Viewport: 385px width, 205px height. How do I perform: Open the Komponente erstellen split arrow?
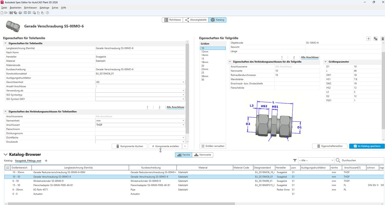tap(185, 146)
